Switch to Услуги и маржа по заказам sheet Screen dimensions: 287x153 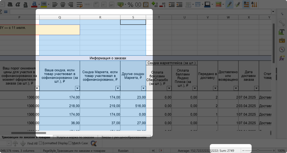[x=75, y=137]
